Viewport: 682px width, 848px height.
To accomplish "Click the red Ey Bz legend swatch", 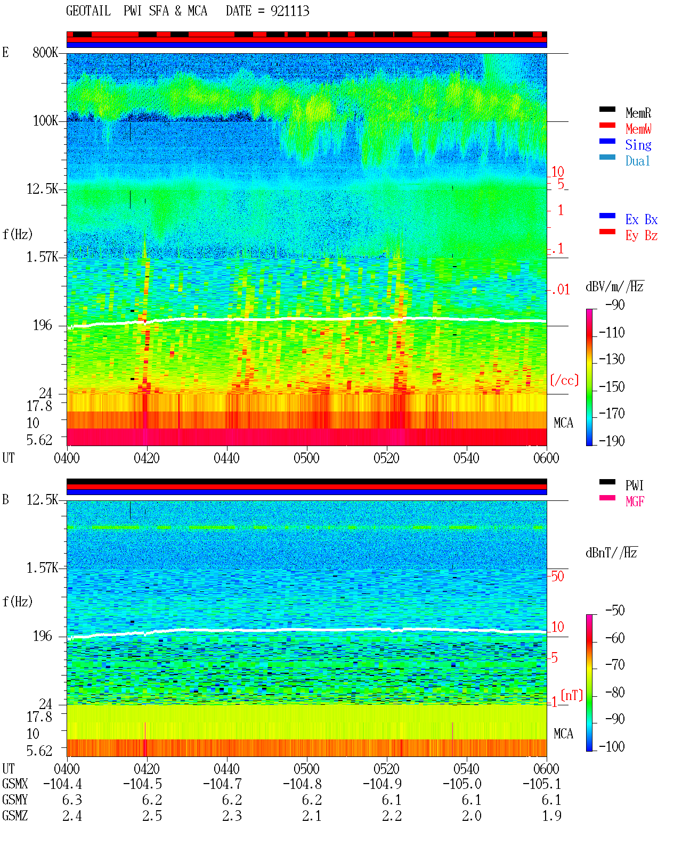I will [x=607, y=232].
